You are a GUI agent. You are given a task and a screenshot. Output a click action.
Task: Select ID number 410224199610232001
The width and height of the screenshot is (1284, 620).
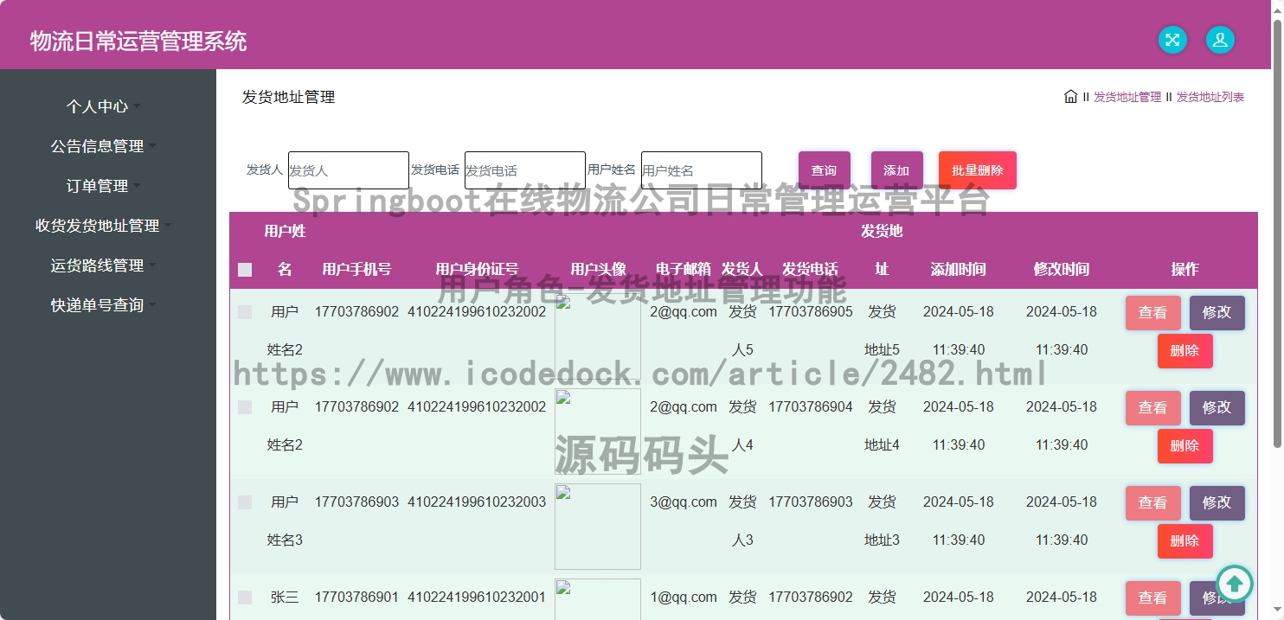click(x=477, y=597)
